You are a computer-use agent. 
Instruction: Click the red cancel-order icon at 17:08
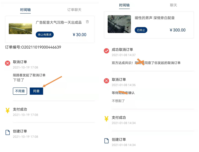[8, 63]
